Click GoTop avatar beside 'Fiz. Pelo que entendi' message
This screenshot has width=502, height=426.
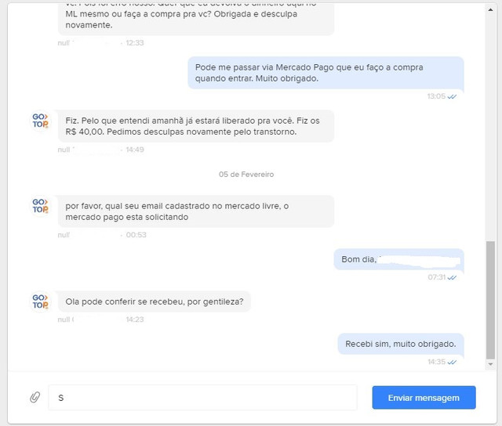(40, 121)
